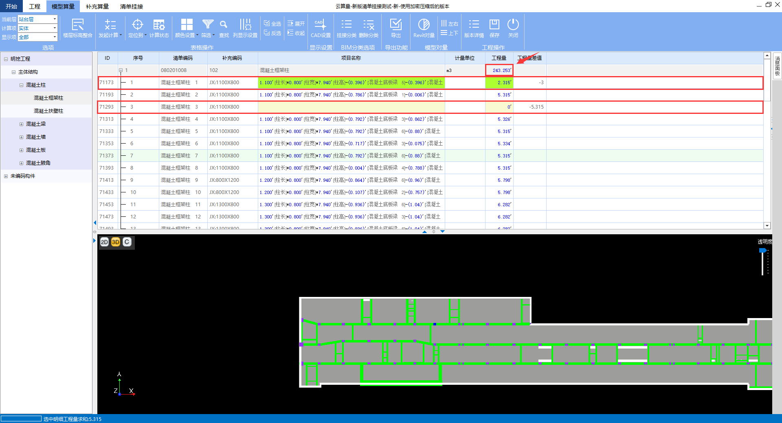
Task: Open CAD设置 settings
Action: point(321,28)
